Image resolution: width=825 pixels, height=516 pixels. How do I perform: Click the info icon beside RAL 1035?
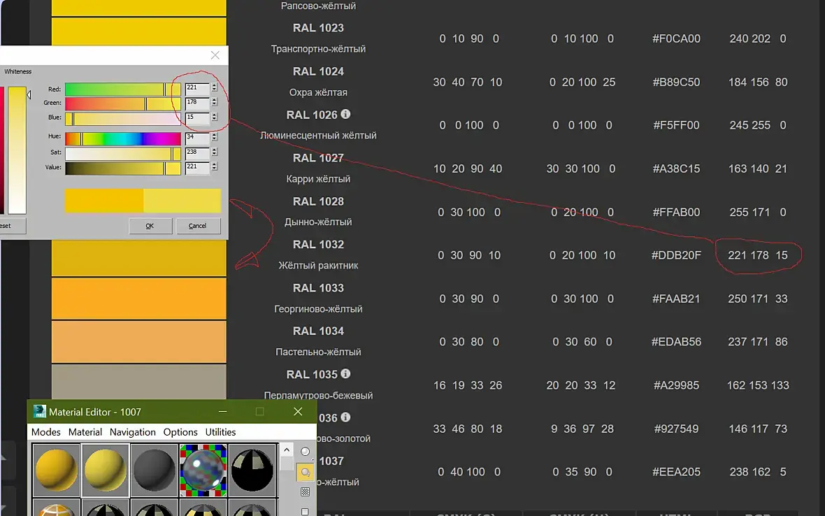tap(345, 373)
